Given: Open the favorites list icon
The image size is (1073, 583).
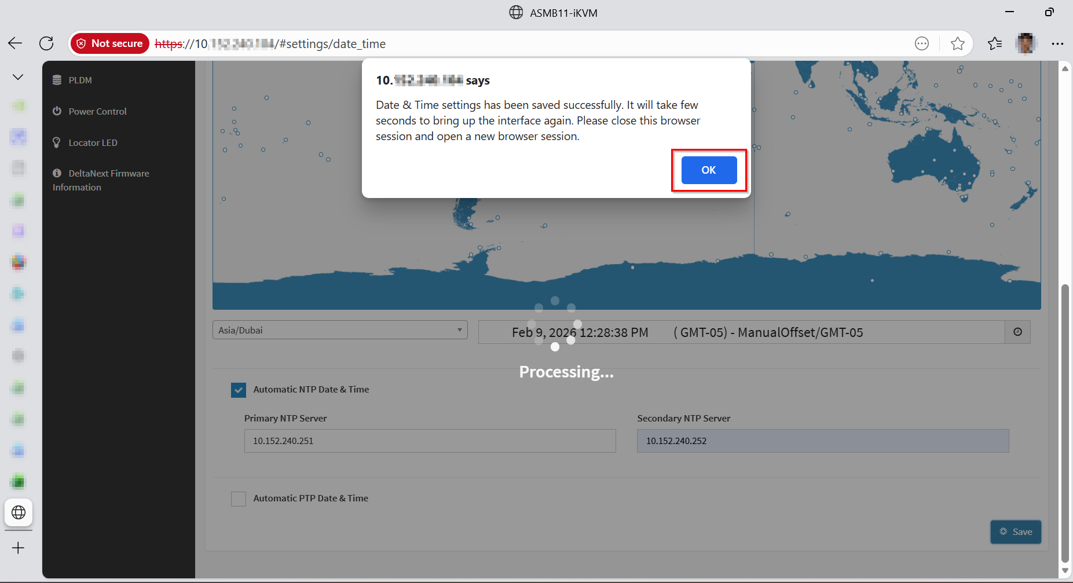Looking at the screenshot, I should coord(994,43).
